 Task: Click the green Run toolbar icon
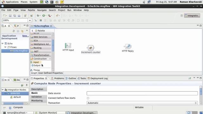click(43, 16)
